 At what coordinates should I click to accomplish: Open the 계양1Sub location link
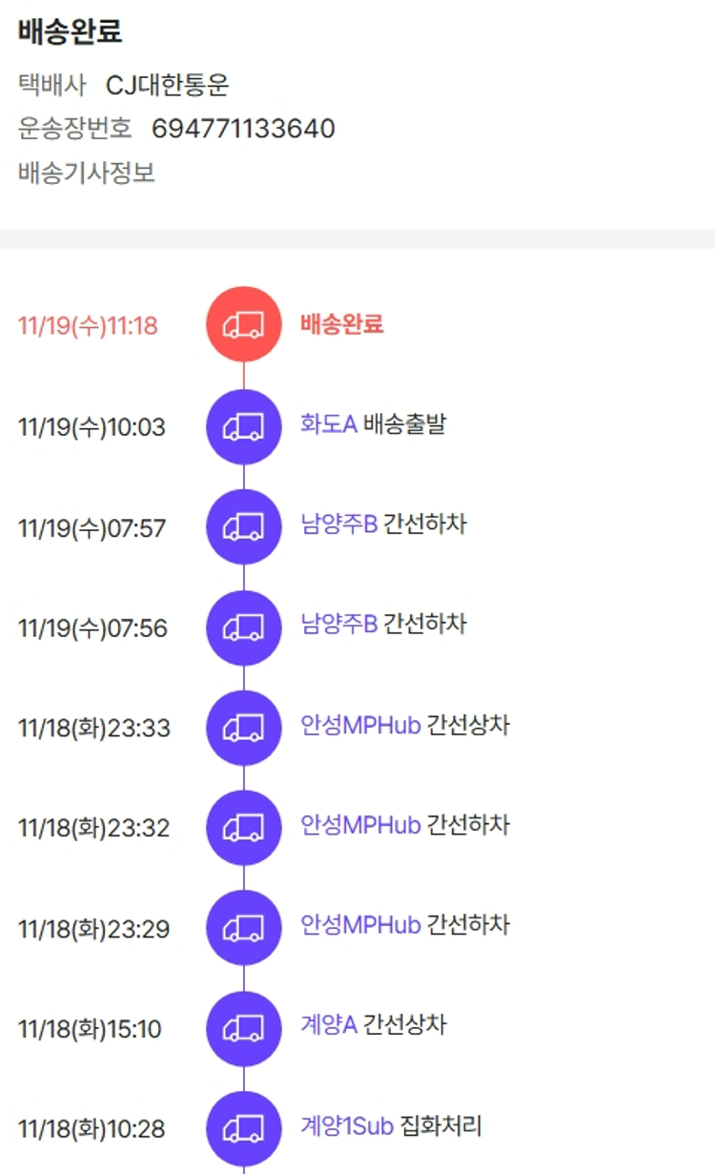pos(347,1126)
